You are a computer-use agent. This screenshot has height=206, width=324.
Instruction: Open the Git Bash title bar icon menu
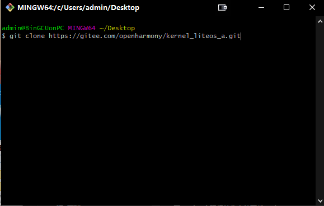[10, 8]
